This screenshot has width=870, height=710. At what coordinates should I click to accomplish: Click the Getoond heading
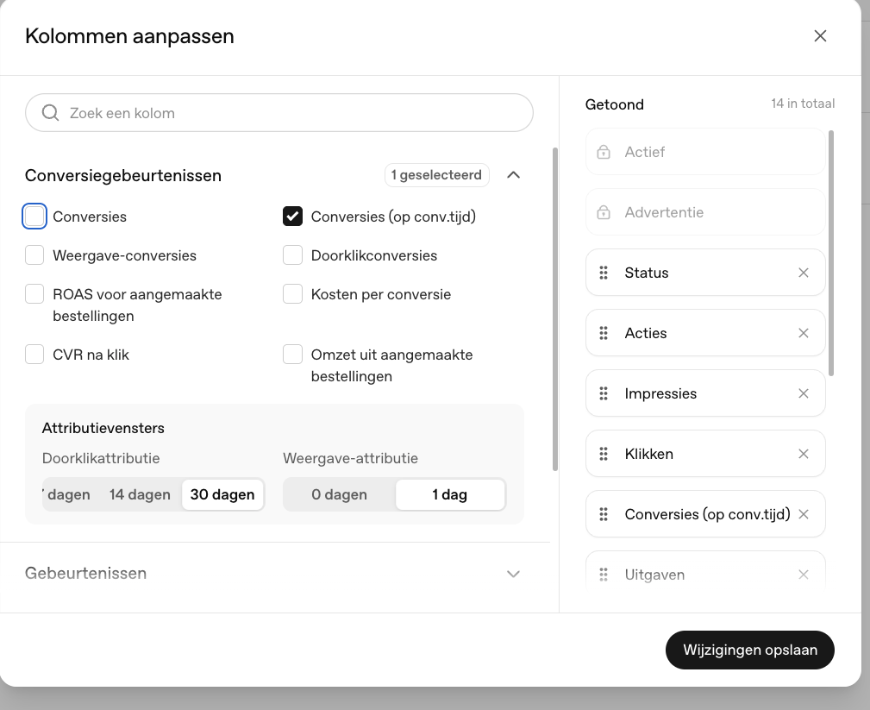[x=614, y=104]
